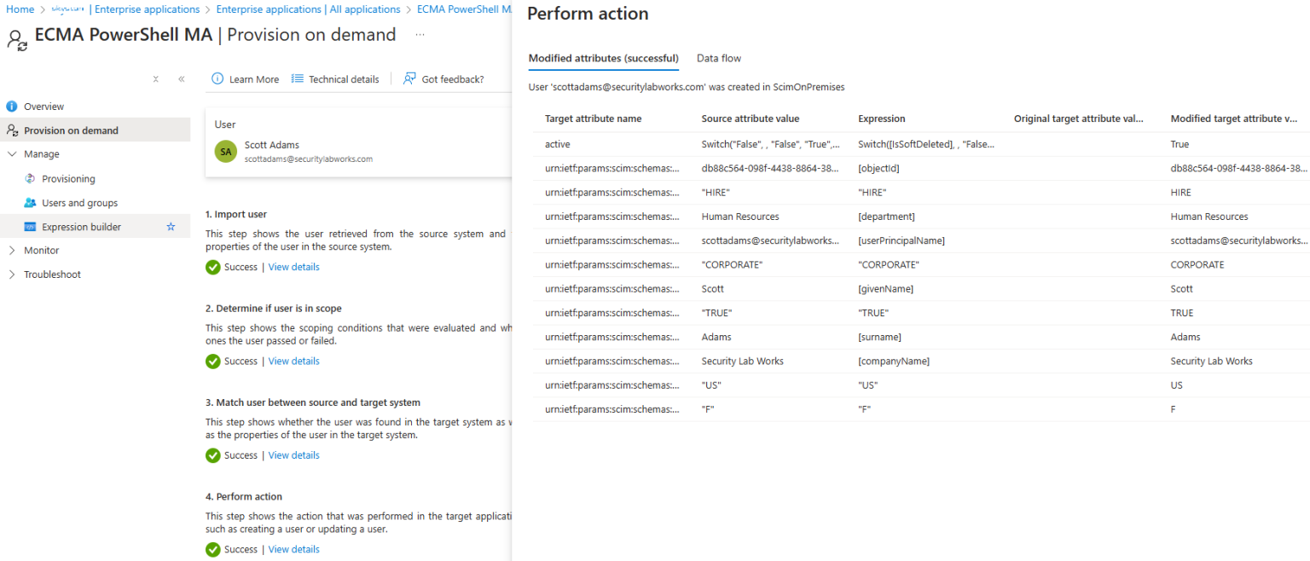Click the Got feedback smiley icon
The height and width of the screenshot is (561, 1310).
[409, 78]
